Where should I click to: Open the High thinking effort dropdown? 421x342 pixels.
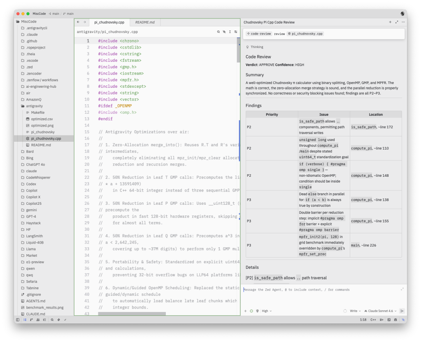[267, 311]
